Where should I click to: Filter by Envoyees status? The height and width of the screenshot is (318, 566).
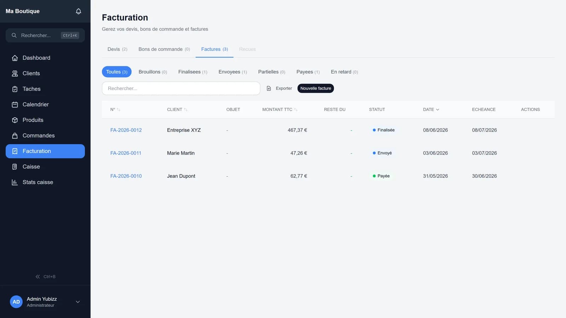(233, 72)
